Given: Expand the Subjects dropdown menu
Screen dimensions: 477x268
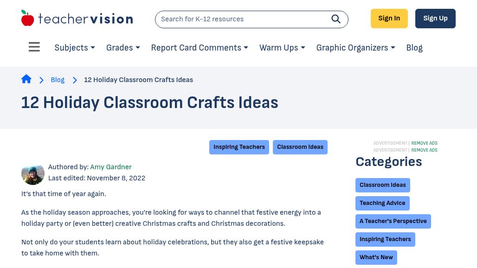Looking at the screenshot, I should coord(75,48).
